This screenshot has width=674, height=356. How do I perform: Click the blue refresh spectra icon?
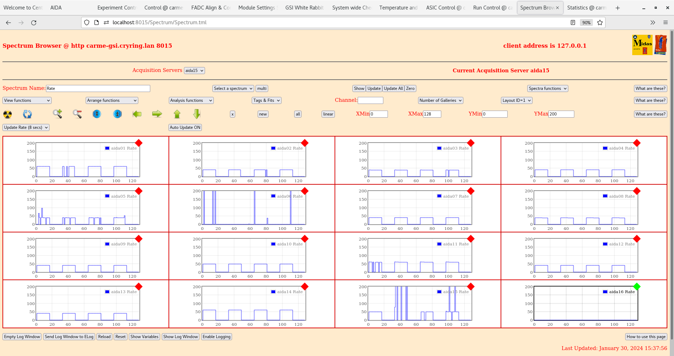(27, 114)
